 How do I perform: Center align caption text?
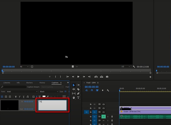(x=6, y=97)
